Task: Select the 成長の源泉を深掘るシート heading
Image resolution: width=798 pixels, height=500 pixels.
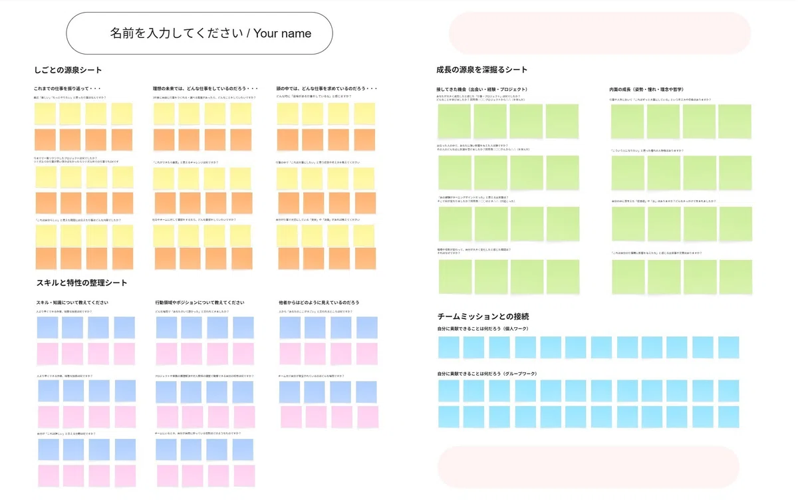Action: point(482,70)
